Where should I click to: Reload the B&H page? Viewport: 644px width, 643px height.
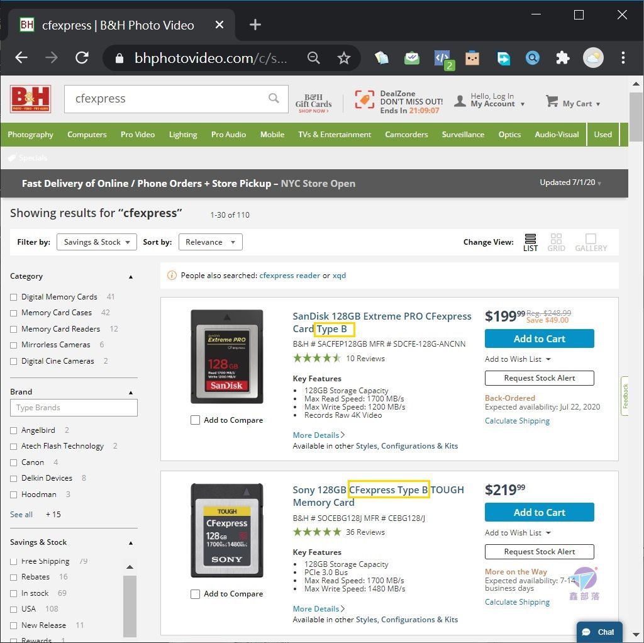coord(82,57)
